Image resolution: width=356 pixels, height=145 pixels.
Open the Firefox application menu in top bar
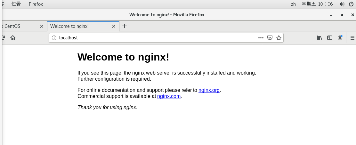click(36, 4)
